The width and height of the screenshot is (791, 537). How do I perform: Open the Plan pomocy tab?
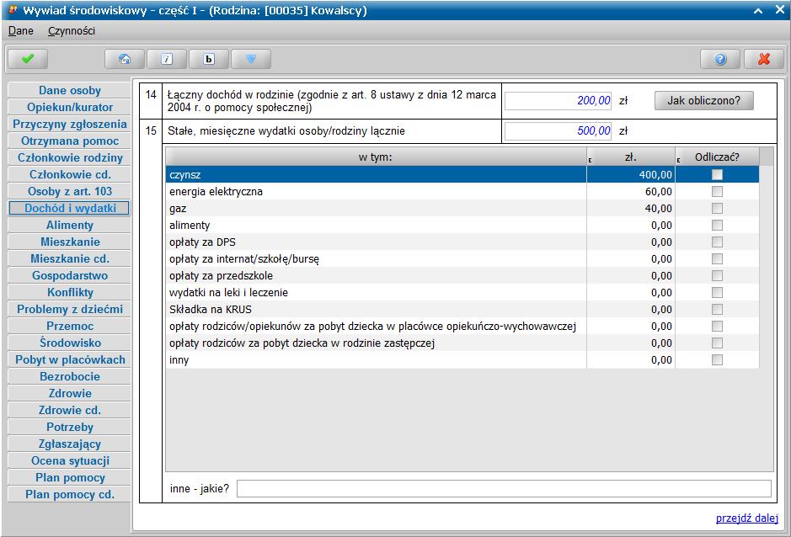tap(70, 477)
